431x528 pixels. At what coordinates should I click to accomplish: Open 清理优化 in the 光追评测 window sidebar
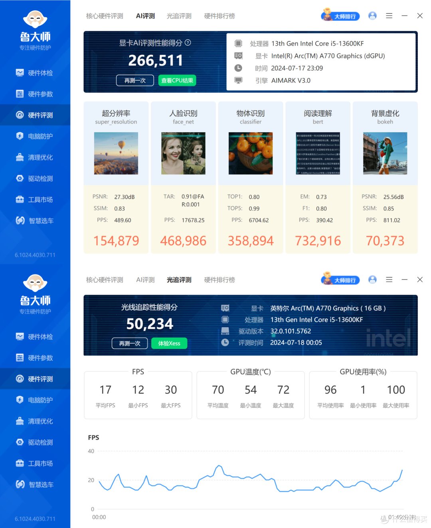click(35, 421)
